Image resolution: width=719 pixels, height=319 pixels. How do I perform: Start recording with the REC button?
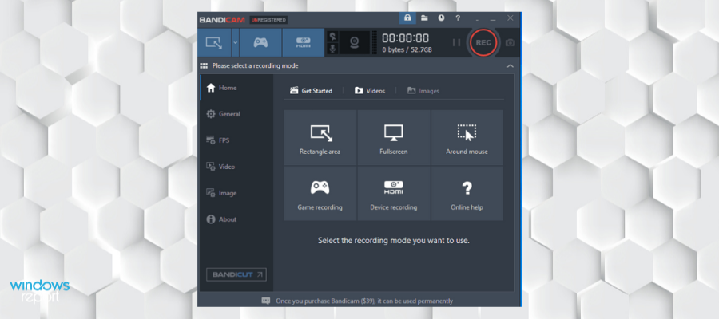483,42
